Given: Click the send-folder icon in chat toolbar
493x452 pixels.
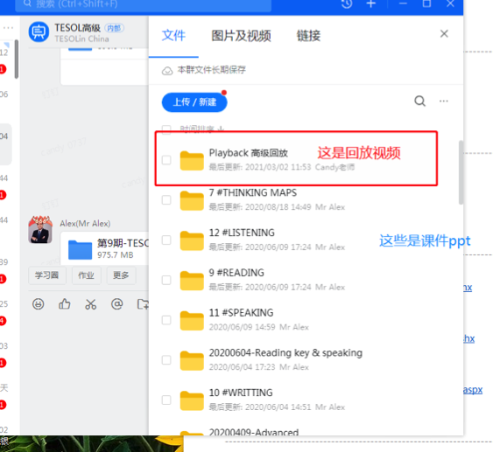Looking at the screenshot, I should [x=143, y=304].
